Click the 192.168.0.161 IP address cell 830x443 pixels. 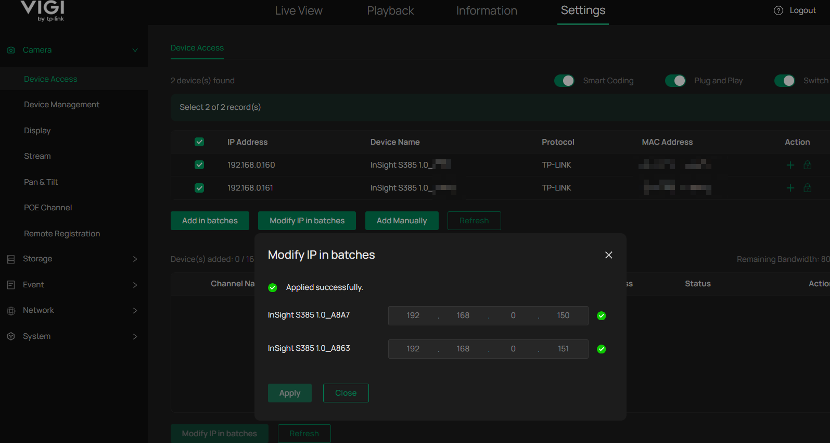click(x=250, y=188)
